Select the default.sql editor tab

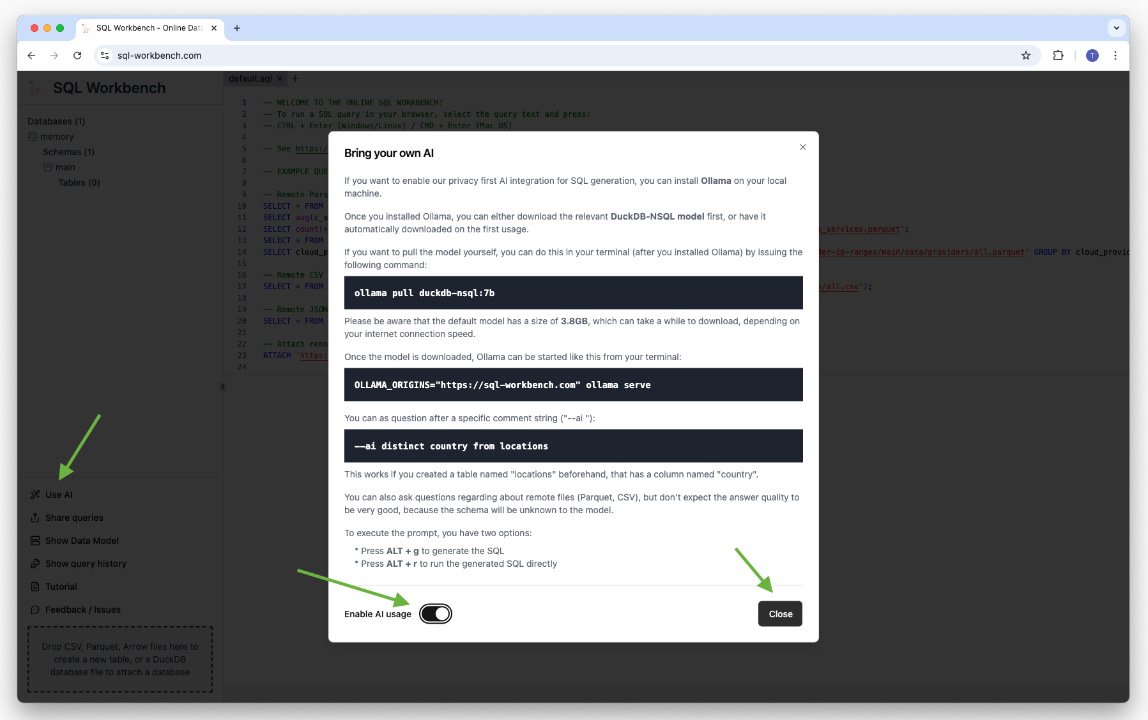pos(250,79)
